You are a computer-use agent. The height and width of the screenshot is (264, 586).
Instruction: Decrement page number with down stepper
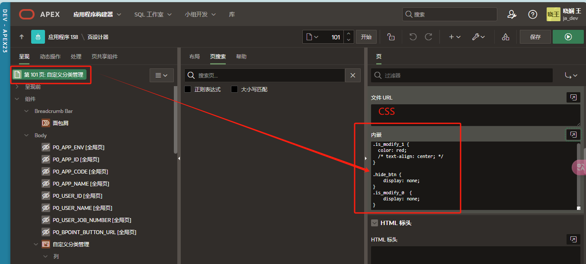[349, 40]
